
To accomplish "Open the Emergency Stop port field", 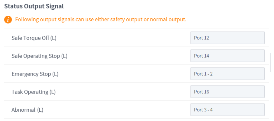I will [227, 74].
